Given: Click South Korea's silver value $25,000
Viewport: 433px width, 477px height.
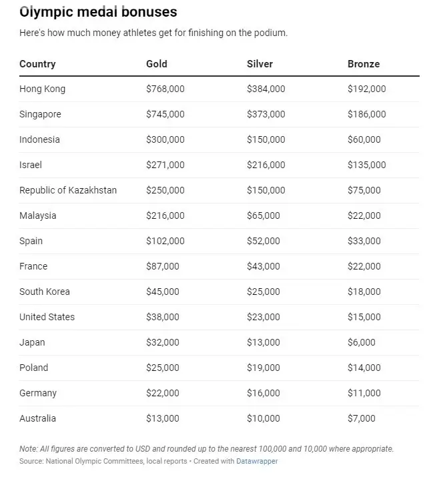Looking at the screenshot, I should point(264,292).
